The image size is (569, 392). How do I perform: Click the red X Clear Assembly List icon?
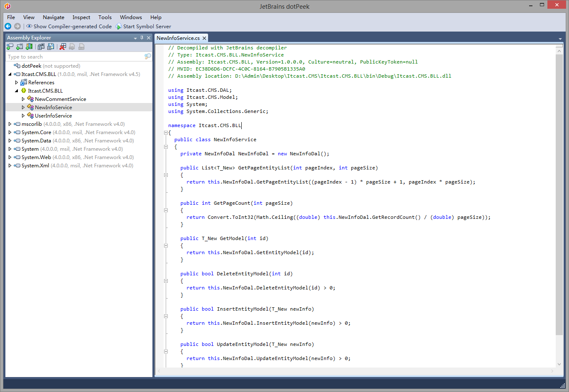63,47
